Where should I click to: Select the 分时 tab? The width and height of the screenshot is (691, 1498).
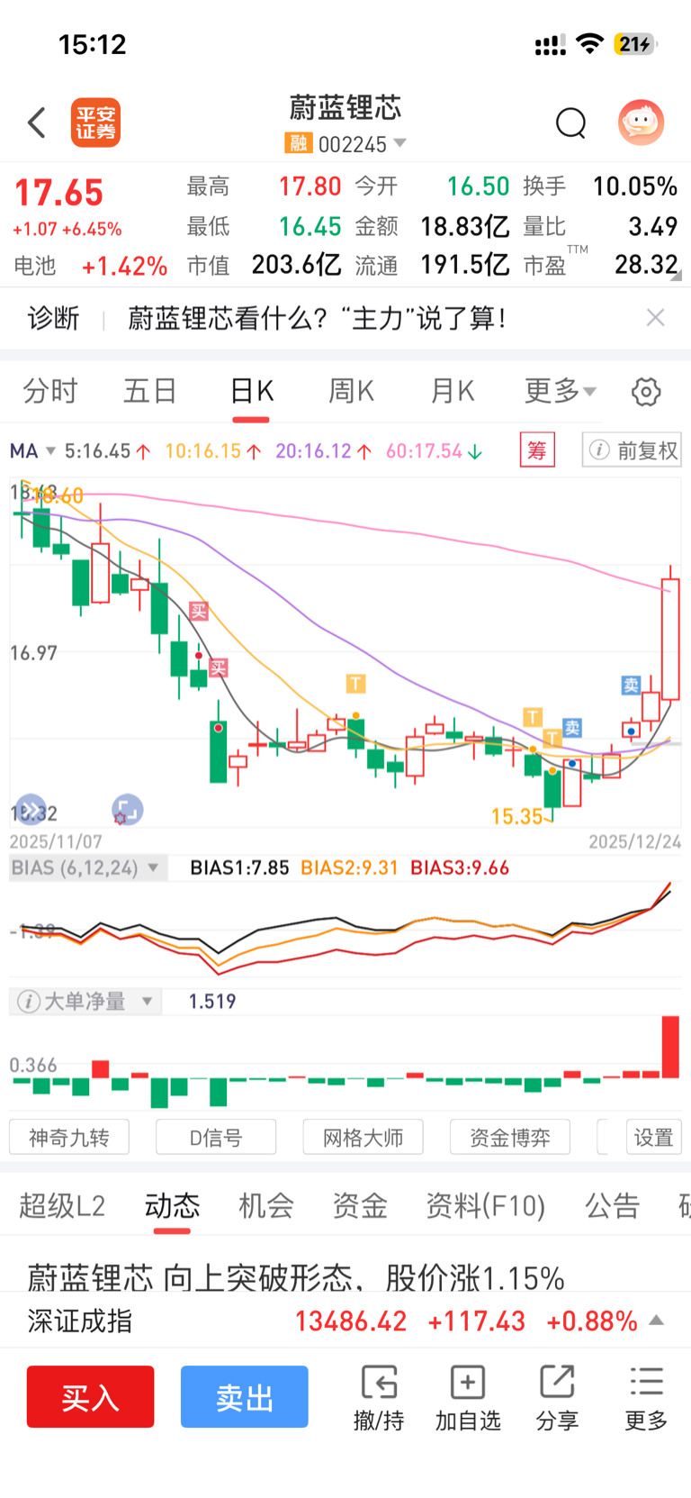click(50, 391)
